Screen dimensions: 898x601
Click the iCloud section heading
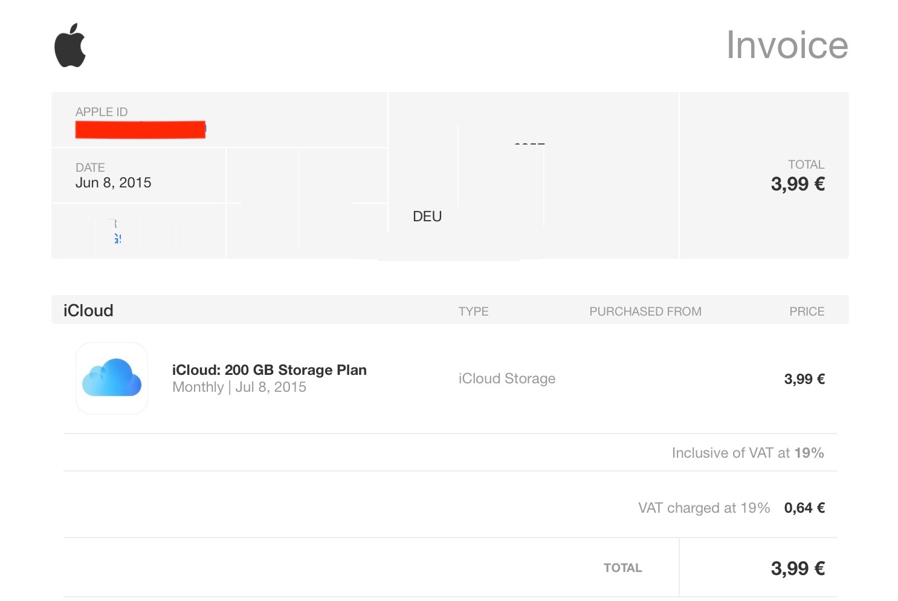[x=88, y=310]
